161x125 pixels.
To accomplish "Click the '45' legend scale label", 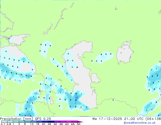I will tap(73, 124).
